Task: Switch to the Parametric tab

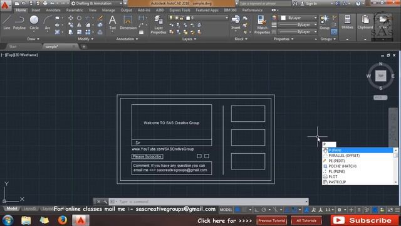Action: point(75,10)
